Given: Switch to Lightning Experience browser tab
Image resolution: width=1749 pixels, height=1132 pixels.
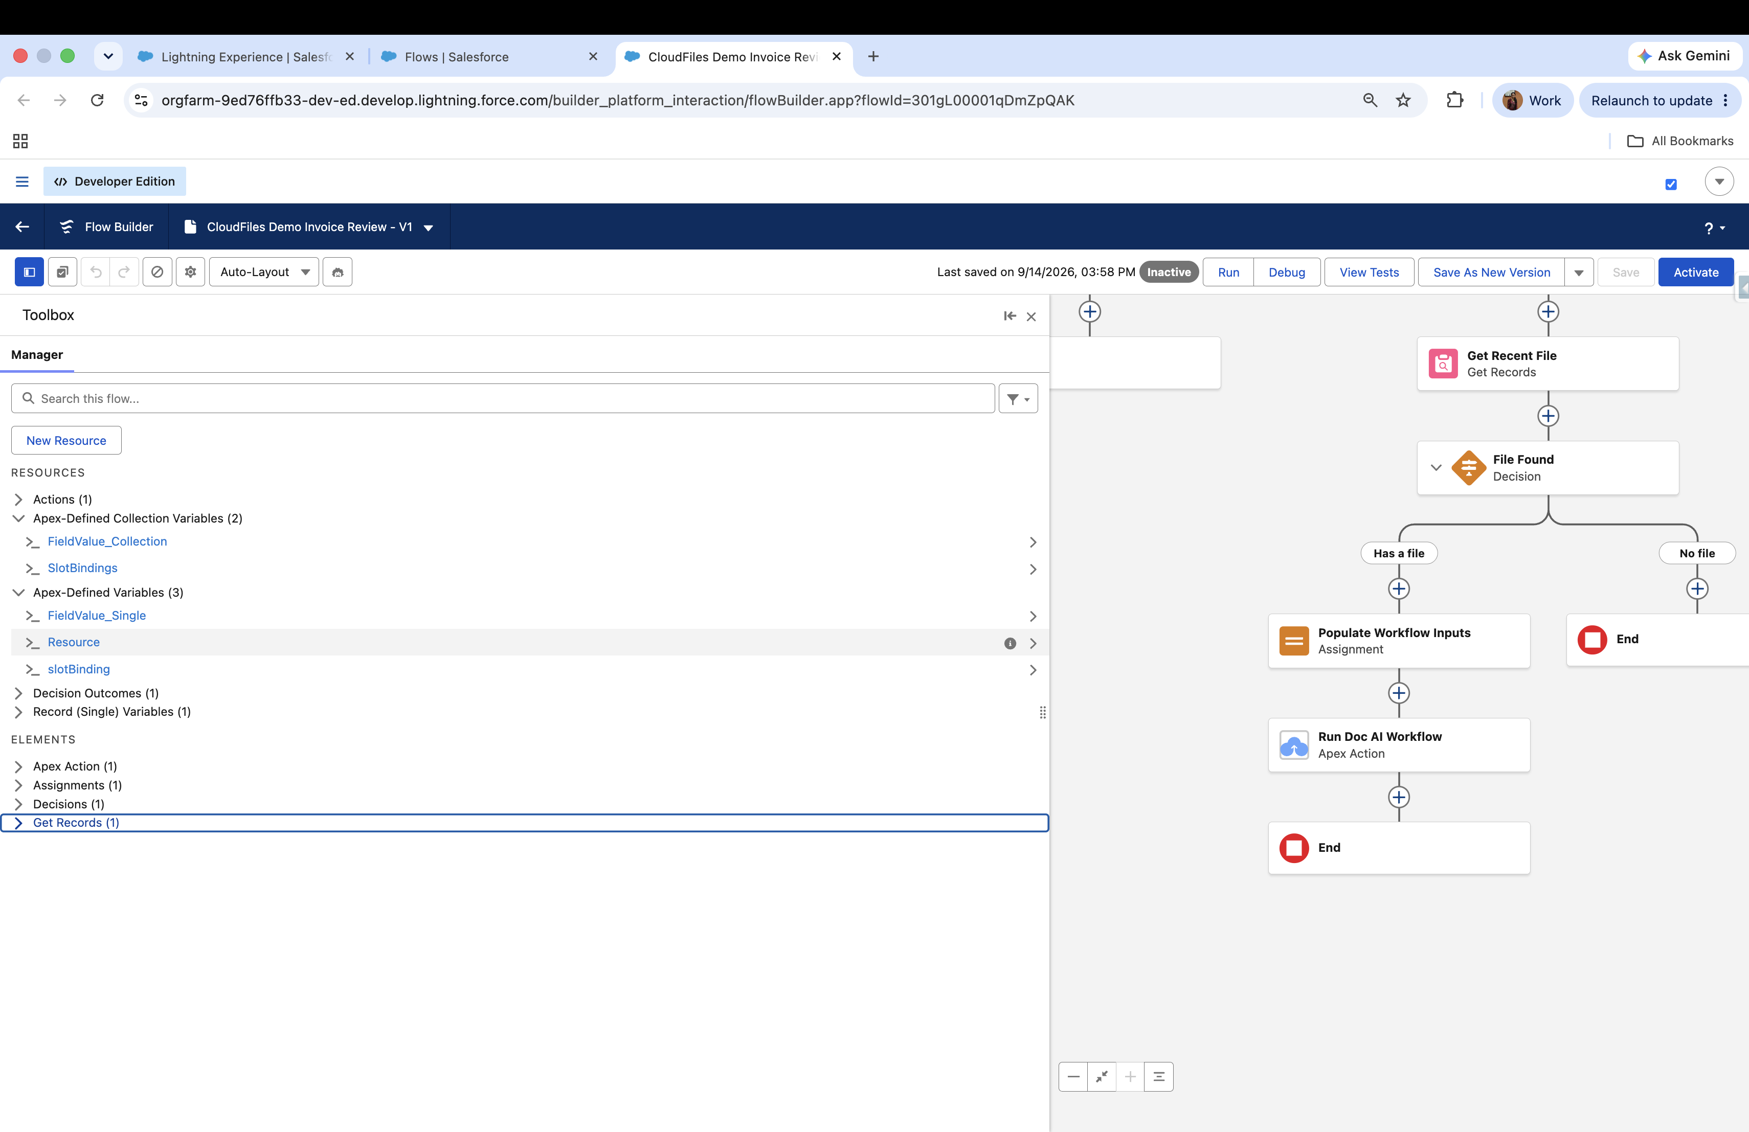Looking at the screenshot, I should point(245,57).
